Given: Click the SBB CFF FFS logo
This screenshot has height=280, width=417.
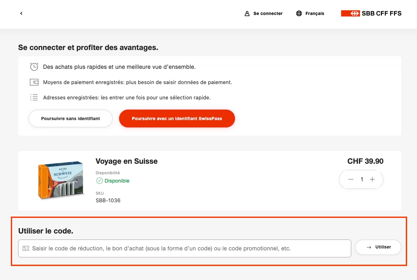Looking at the screenshot, I should click(x=371, y=13).
